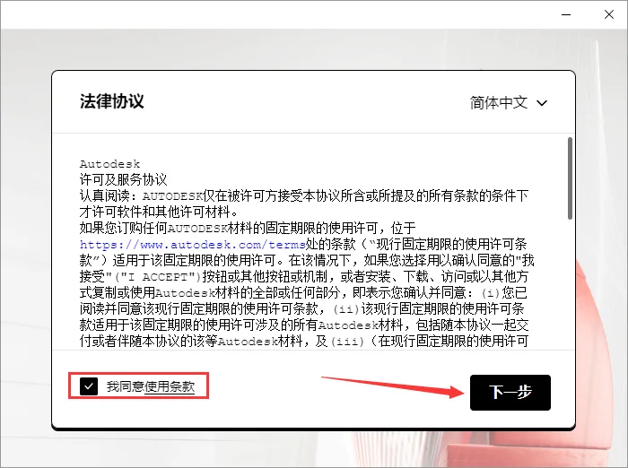628x468 pixels.
Task: Click the license text scrollbar thumb
Action: (570, 178)
